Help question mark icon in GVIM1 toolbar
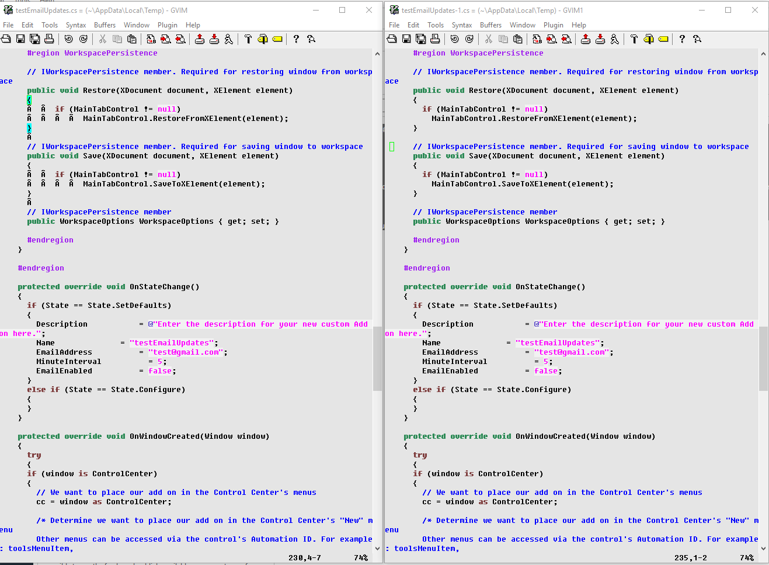Image resolution: width=769 pixels, height=565 pixels. [682, 39]
